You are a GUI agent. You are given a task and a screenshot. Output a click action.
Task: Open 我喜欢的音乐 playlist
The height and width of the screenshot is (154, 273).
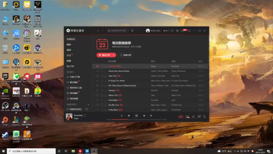coord(76,109)
